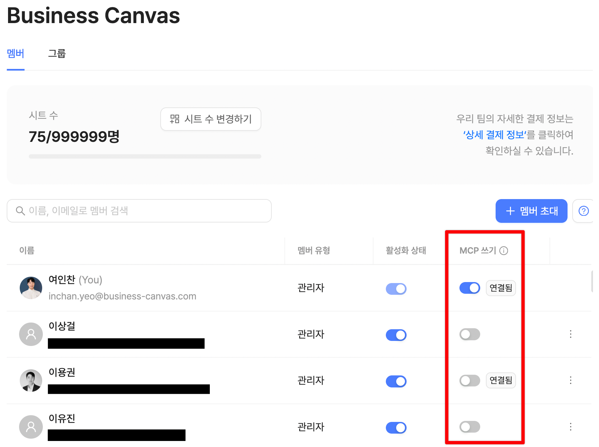Screen dimensions: 599x447
Task: Click 이용권's profile photo
Action: 31,380
